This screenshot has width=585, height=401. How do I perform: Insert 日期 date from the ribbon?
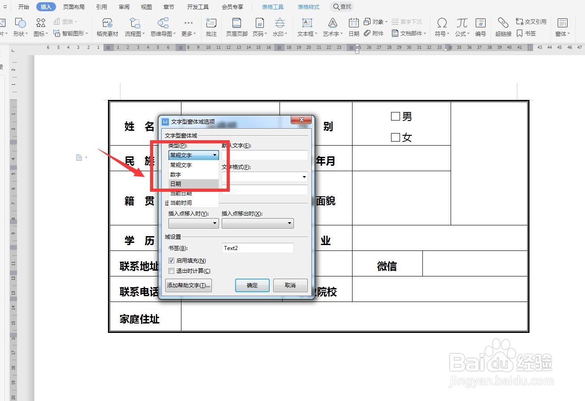354,27
